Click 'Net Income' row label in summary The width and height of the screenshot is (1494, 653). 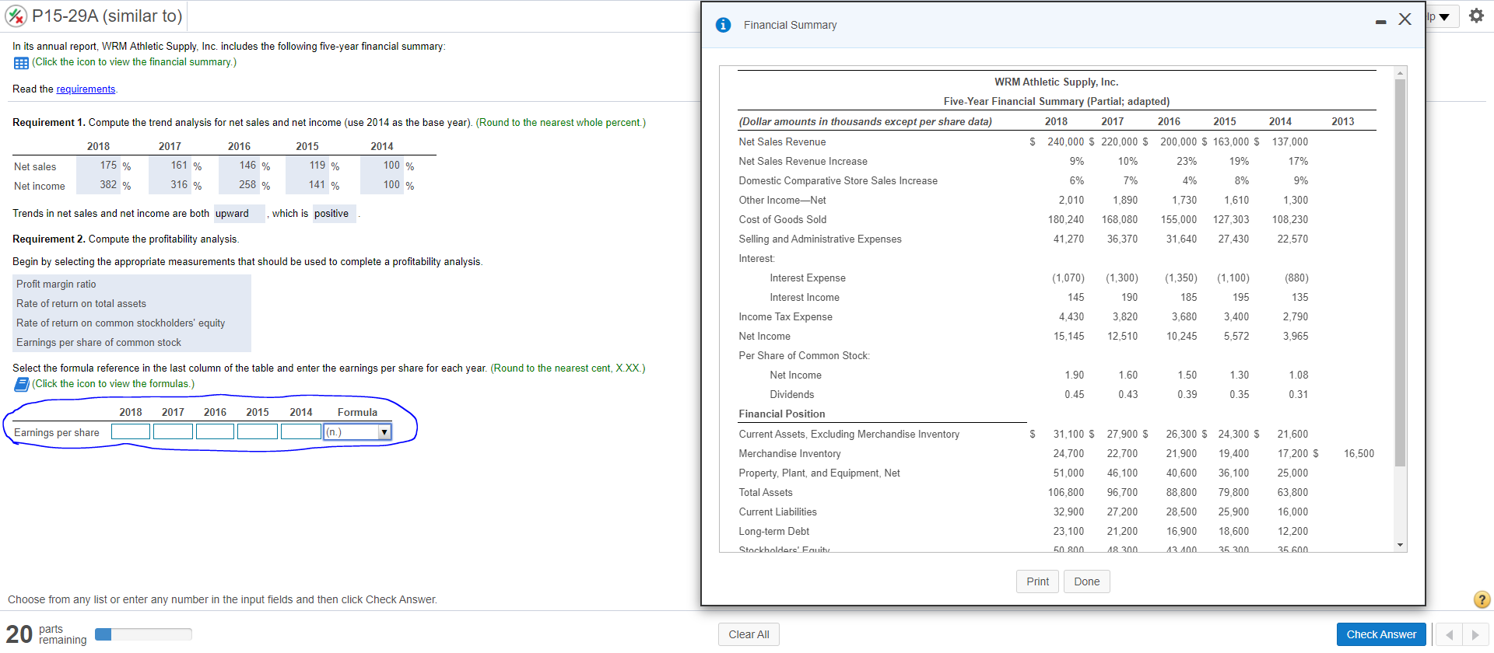coord(764,337)
